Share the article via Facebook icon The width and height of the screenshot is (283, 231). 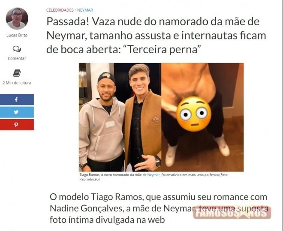point(16,99)
